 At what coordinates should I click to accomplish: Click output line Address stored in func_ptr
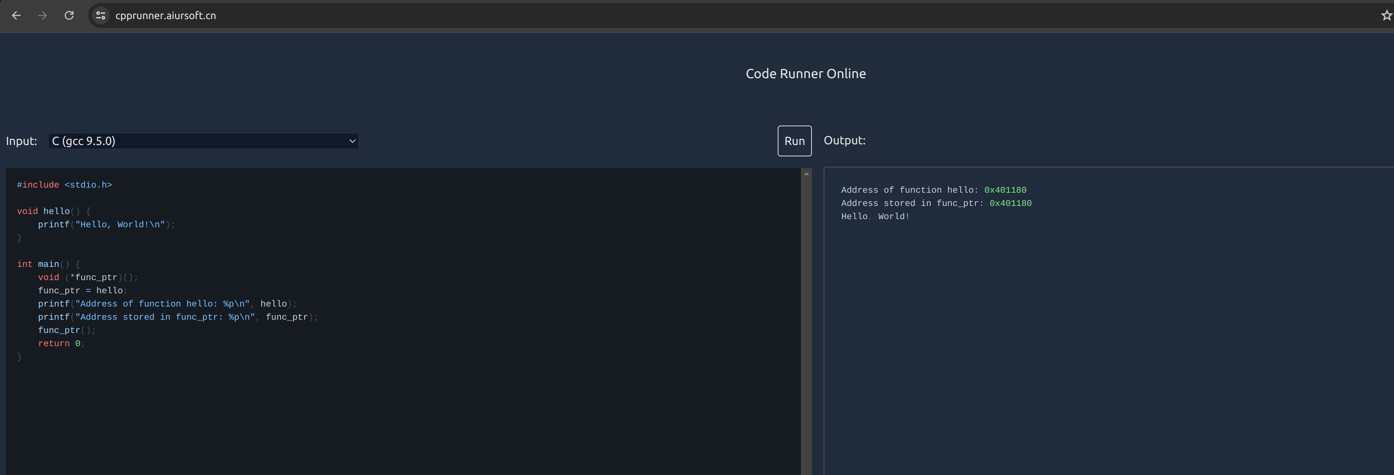click(936, 203)
